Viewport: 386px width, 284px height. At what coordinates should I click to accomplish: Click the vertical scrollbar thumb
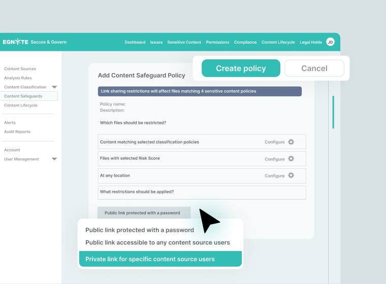pyautogui.click(x=333, y=112)
